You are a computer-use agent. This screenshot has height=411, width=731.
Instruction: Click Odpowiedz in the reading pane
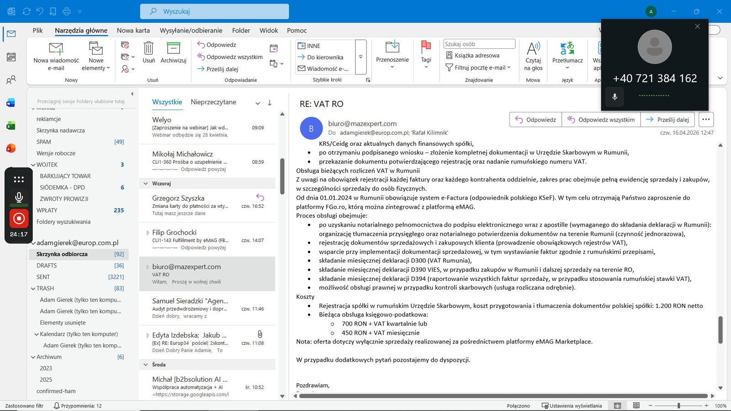[x=535, y=120]
